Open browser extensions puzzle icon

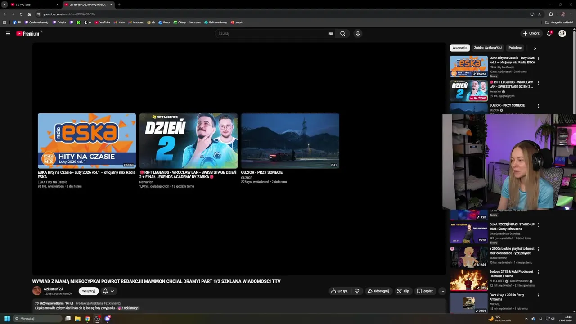pos(551,14)
